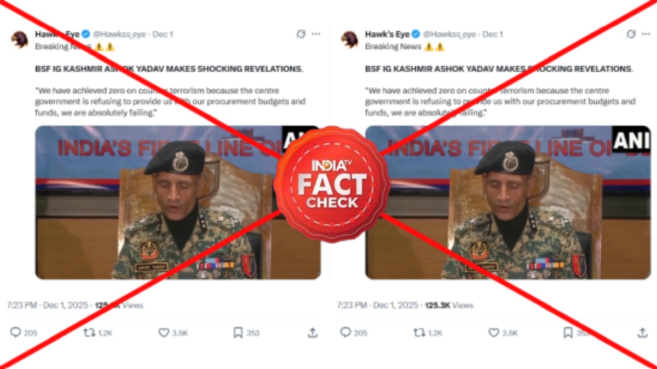This screenshot has width=657, height=369.
Task: Open Hawk's Eye avatar on left tweet
Action: click(20, 40)
